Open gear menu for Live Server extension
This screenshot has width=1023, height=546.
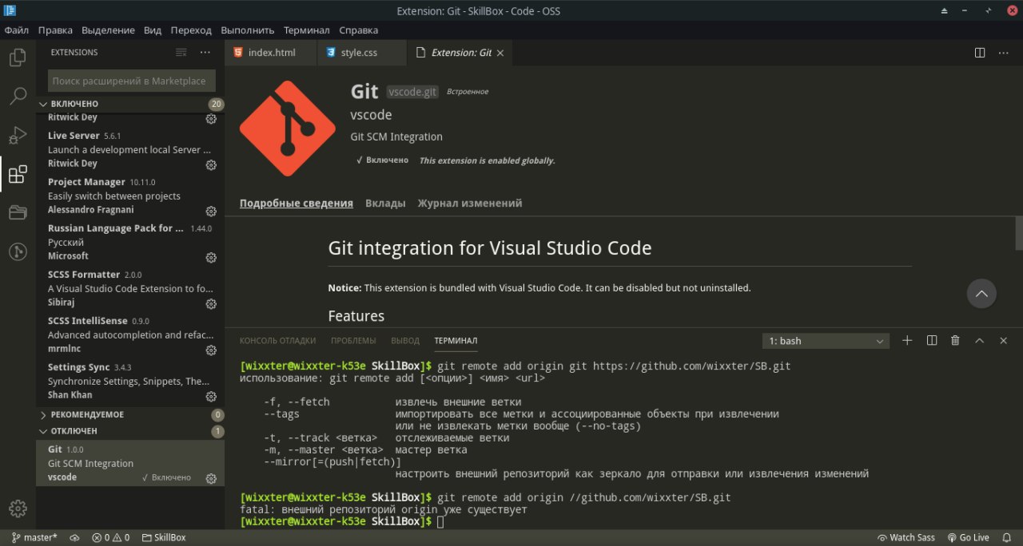pyautogui.click(x=211, y=165)
